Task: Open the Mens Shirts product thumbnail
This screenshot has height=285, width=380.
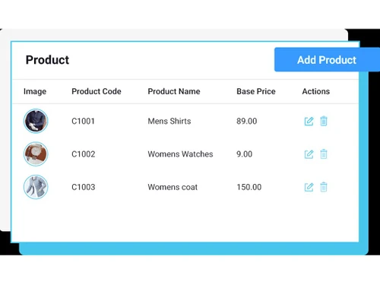Action: tap(36, 121)
